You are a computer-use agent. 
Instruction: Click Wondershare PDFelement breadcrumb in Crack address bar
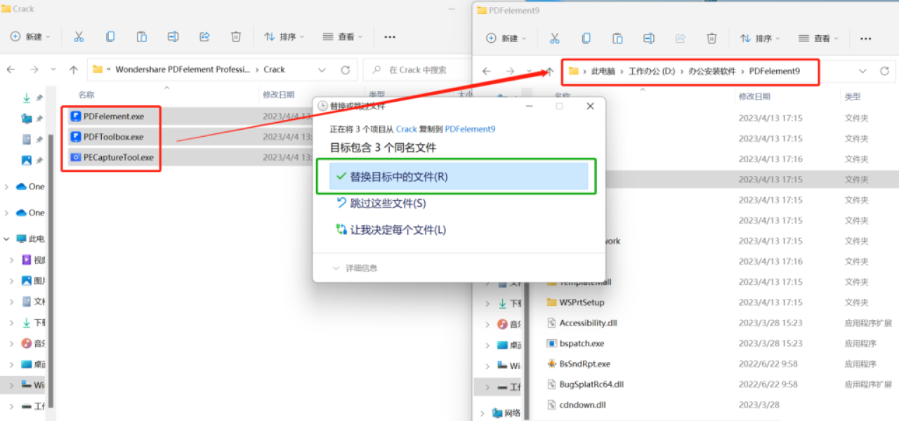tap(183, 69)
